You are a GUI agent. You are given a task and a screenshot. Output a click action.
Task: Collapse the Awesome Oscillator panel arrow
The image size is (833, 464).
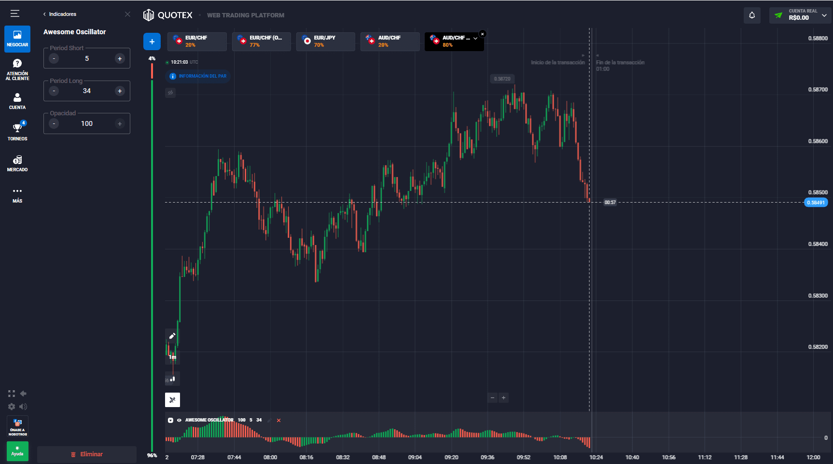pyautogui.click(x=170, y=420)
